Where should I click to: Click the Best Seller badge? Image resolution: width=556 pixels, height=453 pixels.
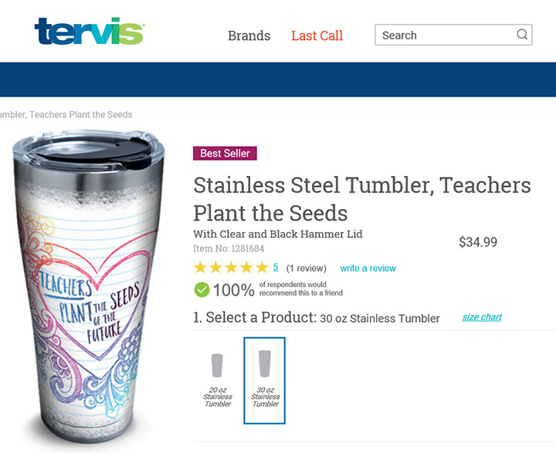[225, 154]
